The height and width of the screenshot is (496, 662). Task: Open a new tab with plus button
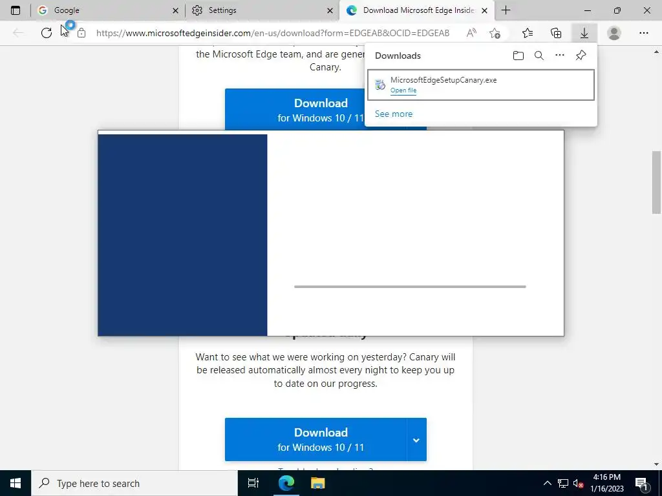(506, 10)
